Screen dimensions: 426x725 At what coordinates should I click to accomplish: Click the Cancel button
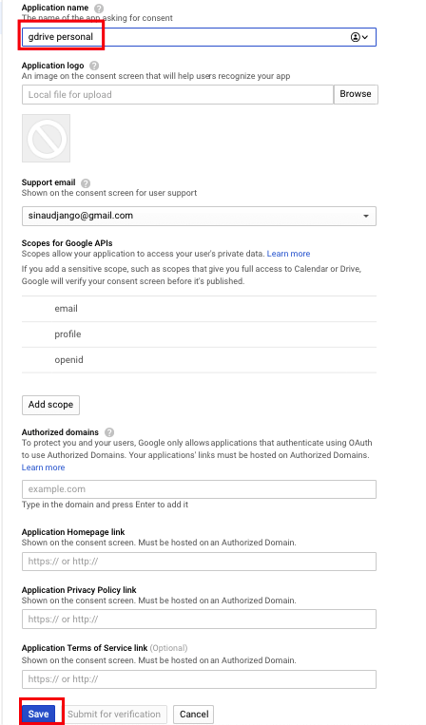(x=194, y=714)
